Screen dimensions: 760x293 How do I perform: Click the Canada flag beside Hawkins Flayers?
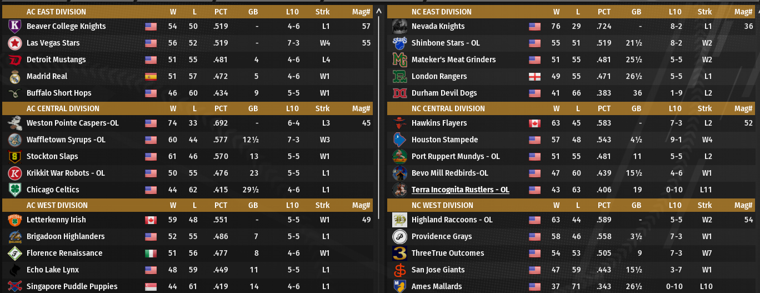534,123
